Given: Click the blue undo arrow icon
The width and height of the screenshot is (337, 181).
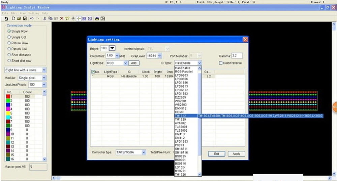Looking at the screenshot, I should tap(32, 18).
